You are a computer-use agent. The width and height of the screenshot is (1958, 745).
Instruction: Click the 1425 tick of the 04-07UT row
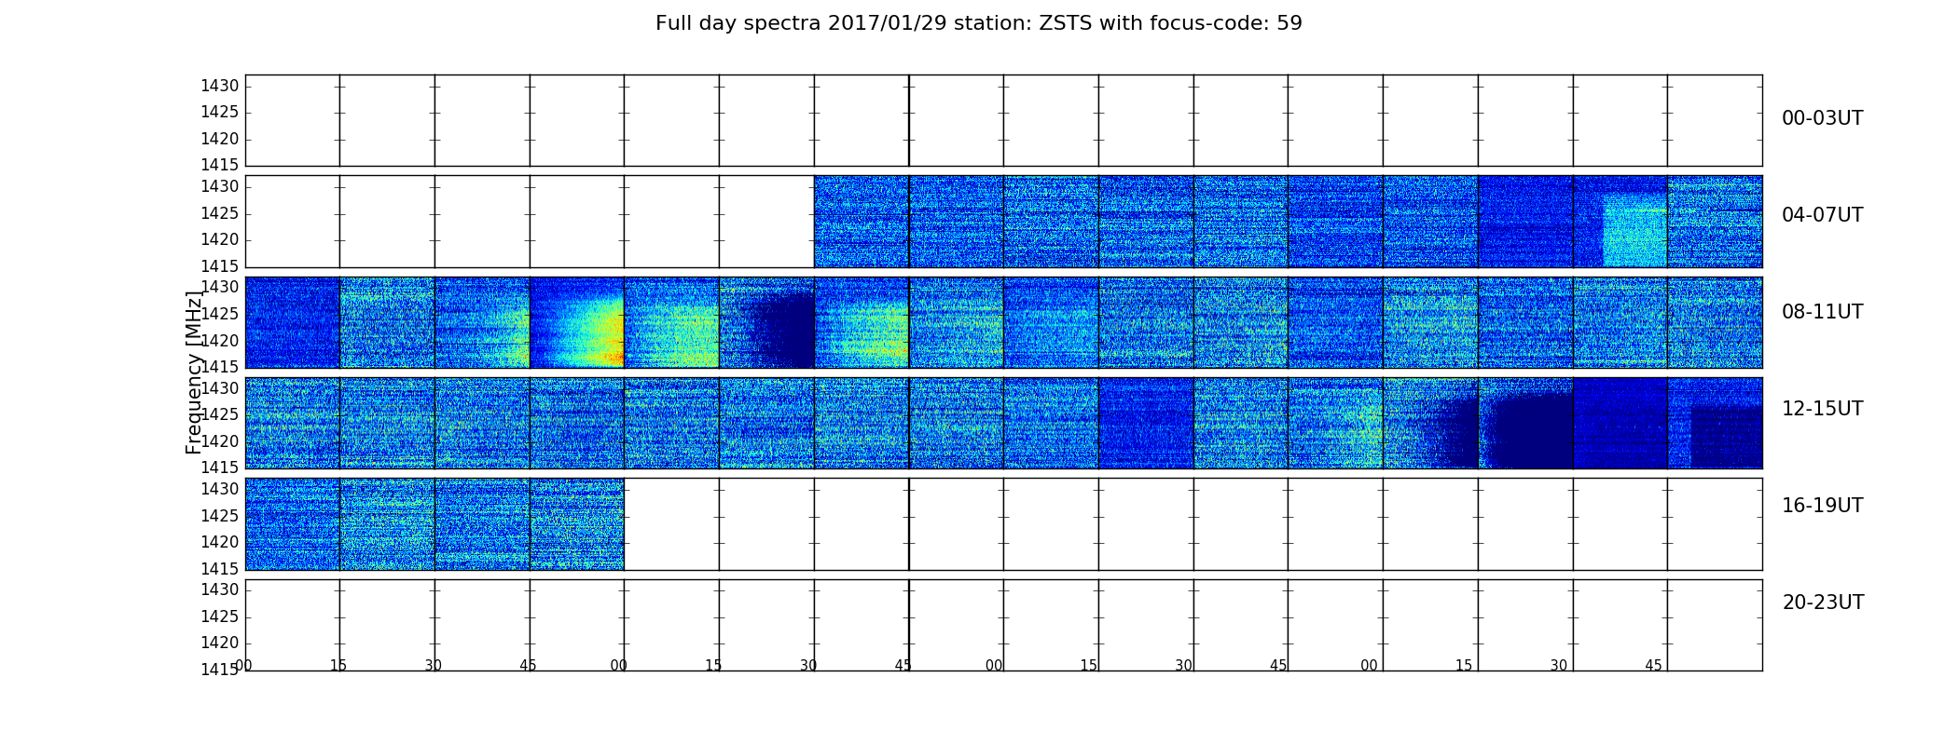click(x=220, y=214)
